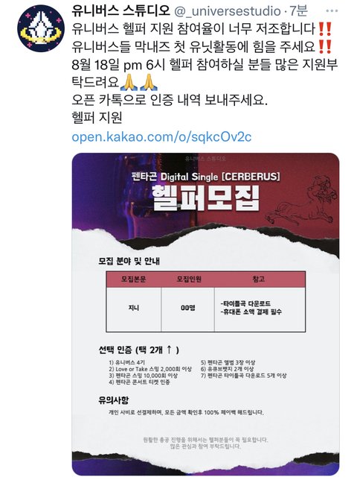Viewport: 357px width, 483px height.
Task: Click the 모집본문 table header
Action: pyautogui.click(x=133, y=279)
